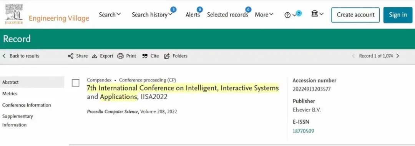Click Procedia Computer Science source text
Viewport: 415px width, 146px height.
[x=113, y=112]
